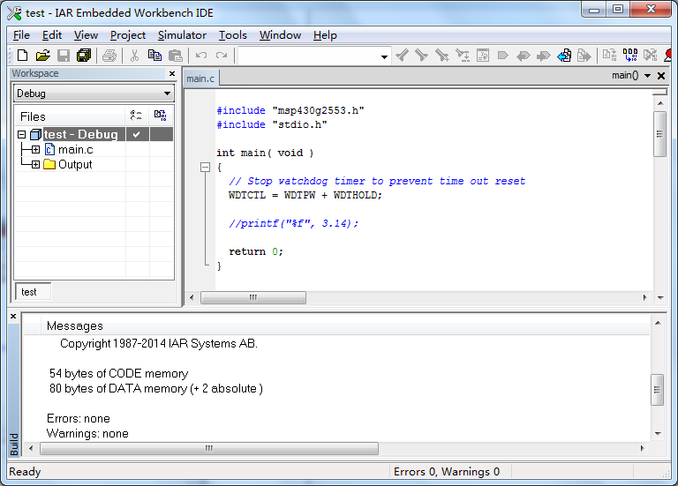Image resolution: width=678 pixels, height=486 pixels.
Task: Click the Find Next toolbar icon
Action: 422,56
